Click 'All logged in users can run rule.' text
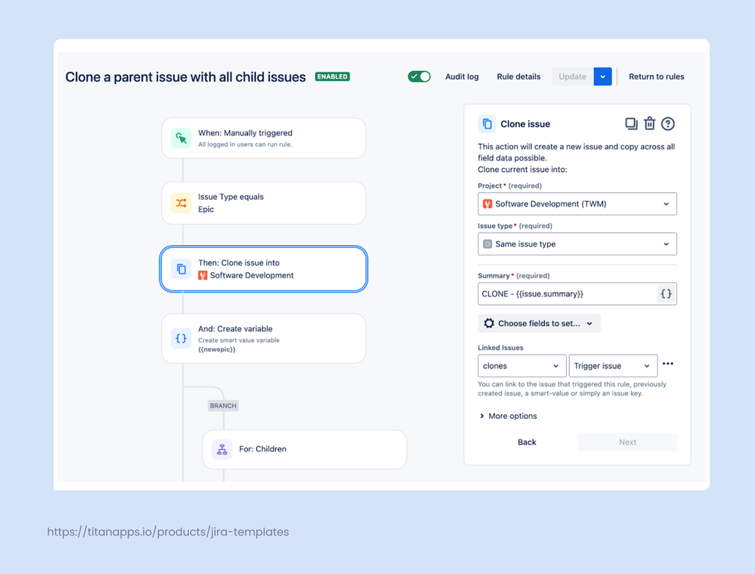 (x=245, y=144)
